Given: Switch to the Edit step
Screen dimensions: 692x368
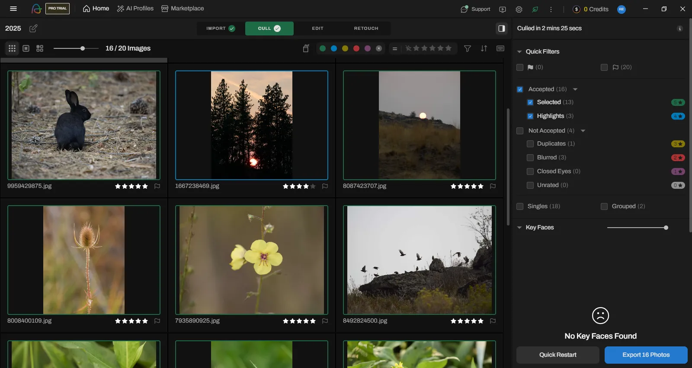Looking at the screenshot, I should coord(318,29).
